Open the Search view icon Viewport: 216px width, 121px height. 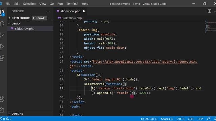[2, 24]
